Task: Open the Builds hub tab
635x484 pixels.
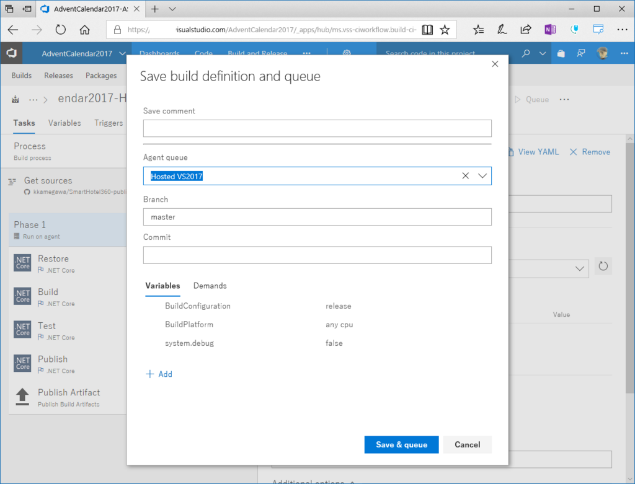Action: 22,76
